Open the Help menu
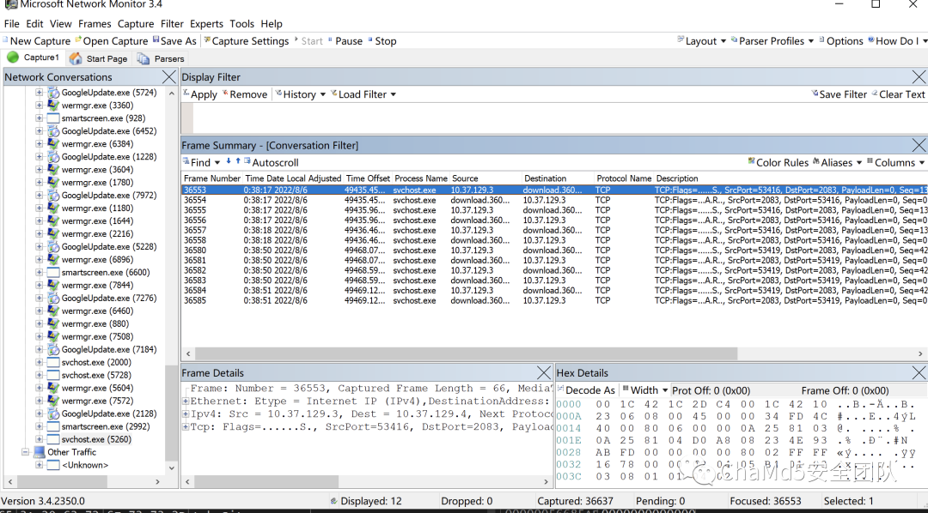928x513 pixels. point(271,24)
